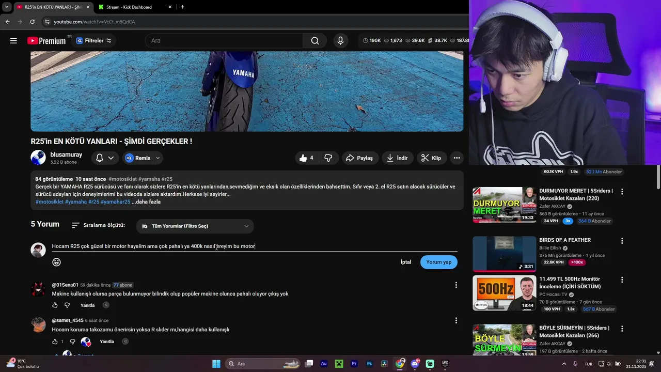The image size is (661, 372).
Task: Go back in browser history
Action: click(x=7, y=22)
